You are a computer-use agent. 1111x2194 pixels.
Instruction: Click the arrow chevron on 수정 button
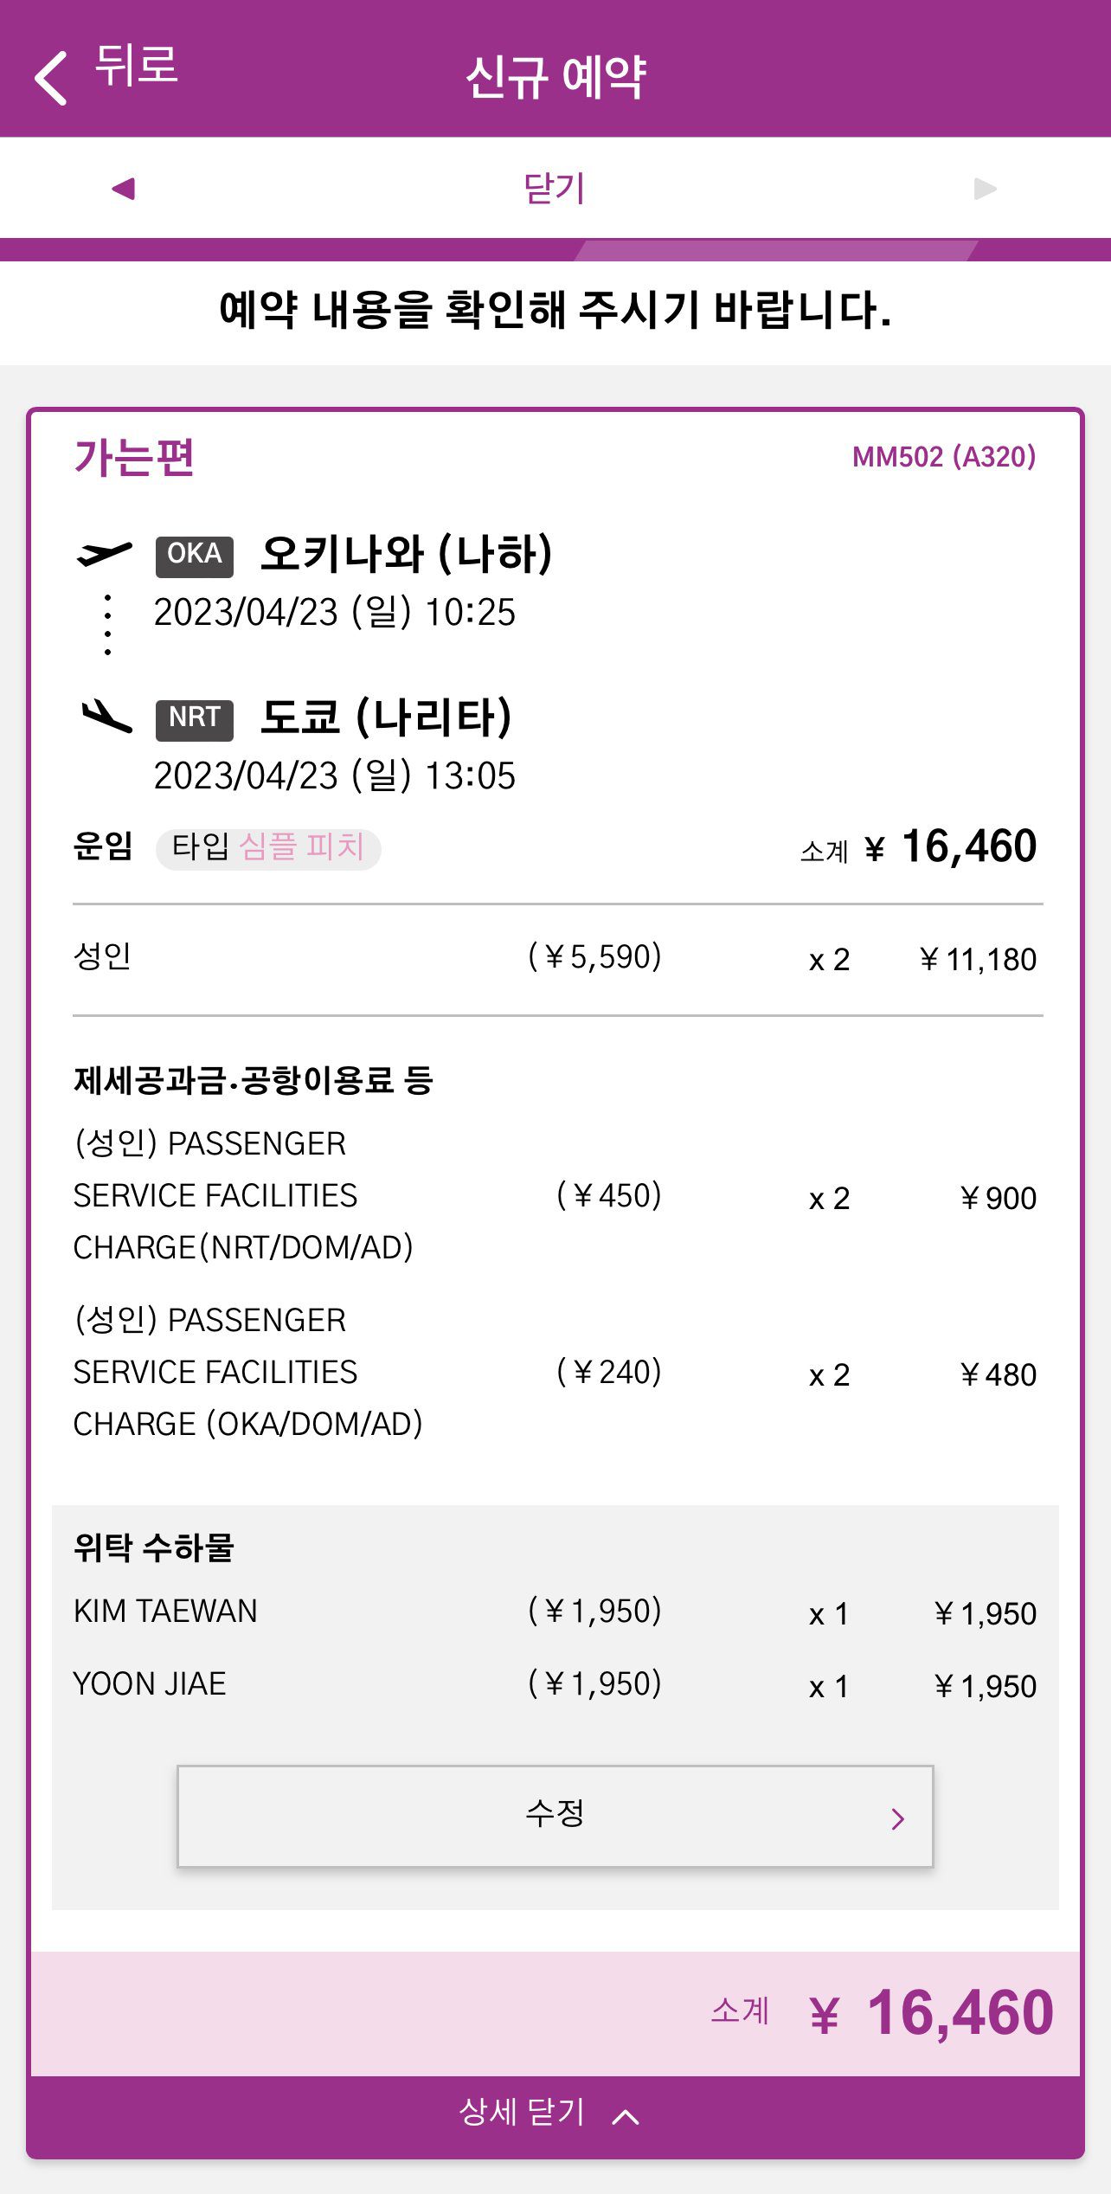(x=898, y=1818)
